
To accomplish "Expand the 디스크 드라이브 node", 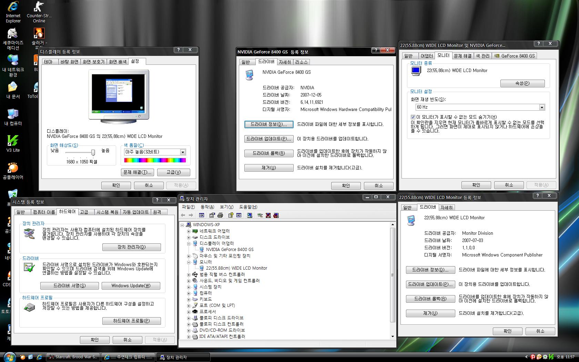I will (x=189, y=238).
